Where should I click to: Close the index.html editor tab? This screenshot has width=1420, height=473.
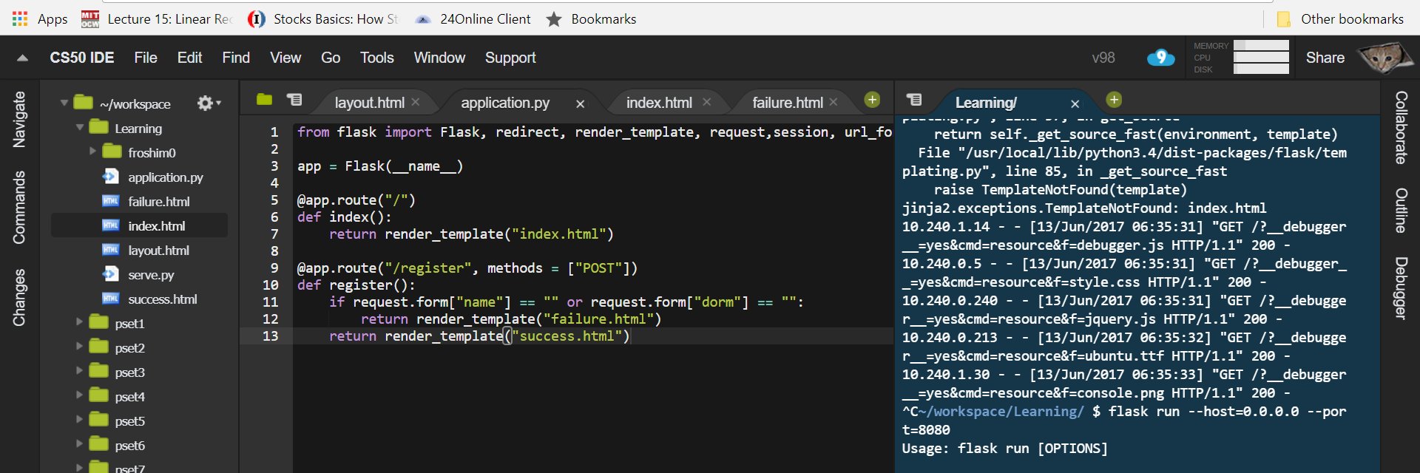(x=706, y=102)
